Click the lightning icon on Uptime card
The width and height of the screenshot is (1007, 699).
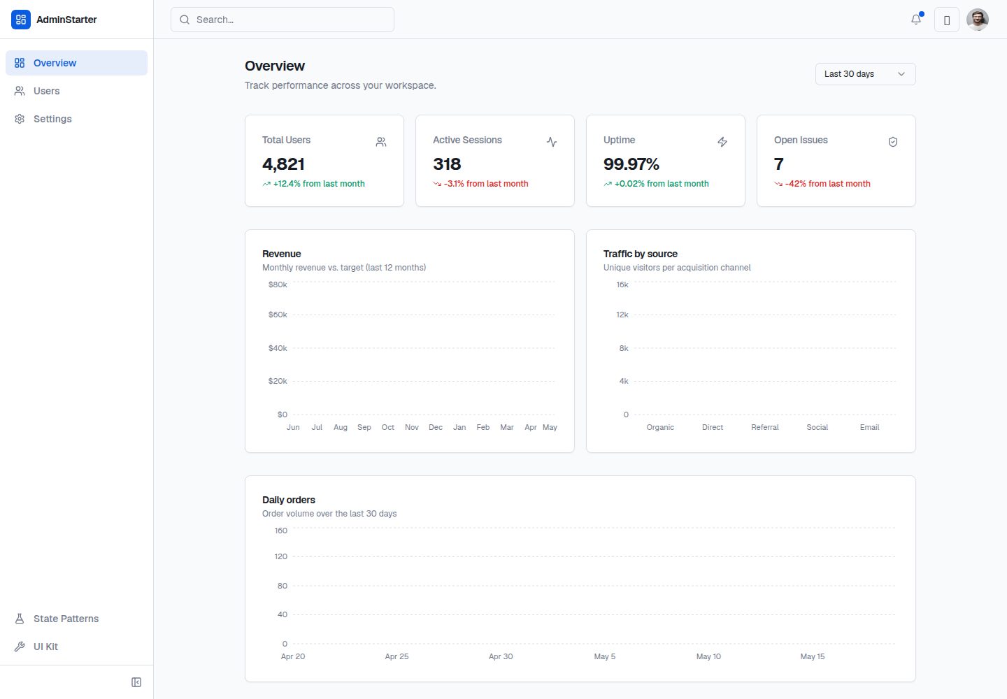coord(722,142)
